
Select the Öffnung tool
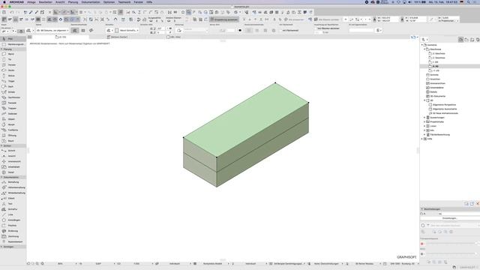tap(13, 135)
